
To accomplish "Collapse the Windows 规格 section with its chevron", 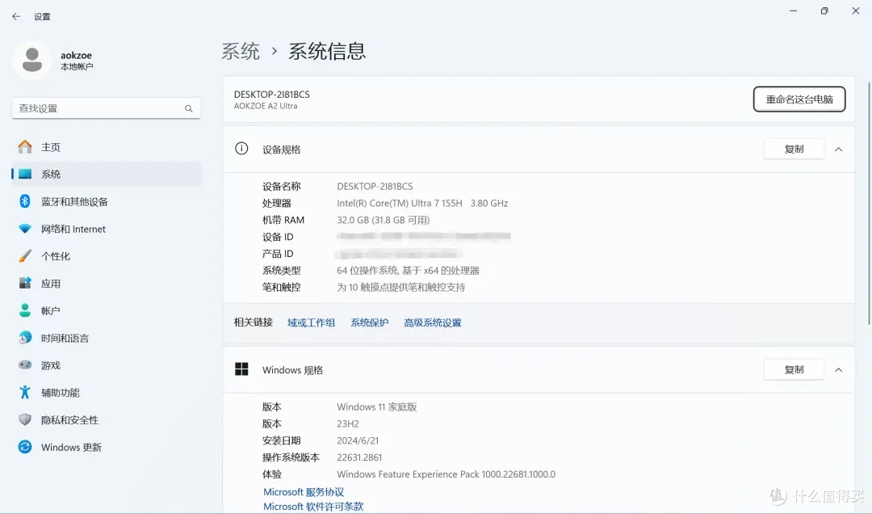I will (839, 370).
